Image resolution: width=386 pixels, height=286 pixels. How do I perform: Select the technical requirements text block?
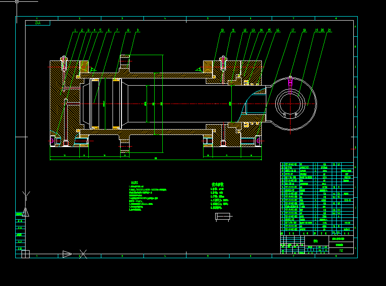(x=147, y=196)
